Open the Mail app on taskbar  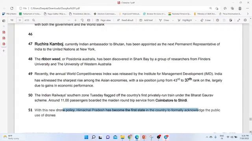point(115,137)
